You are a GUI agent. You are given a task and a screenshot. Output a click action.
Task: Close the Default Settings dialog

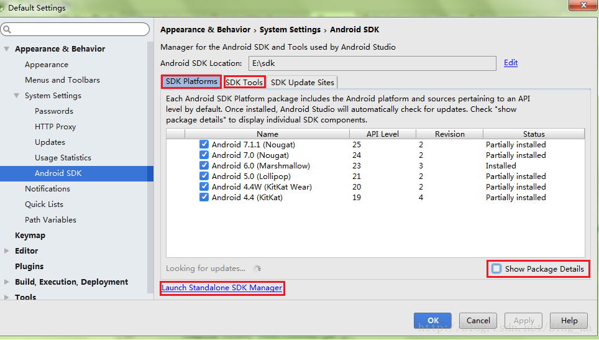583,5
